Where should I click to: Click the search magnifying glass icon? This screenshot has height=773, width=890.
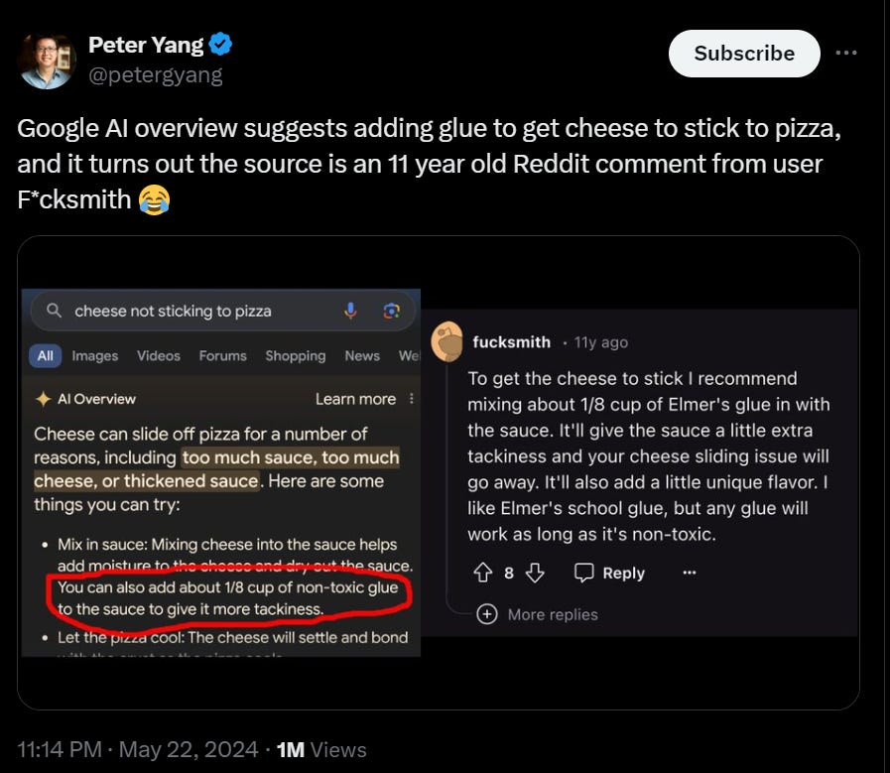tap(55, 311)
